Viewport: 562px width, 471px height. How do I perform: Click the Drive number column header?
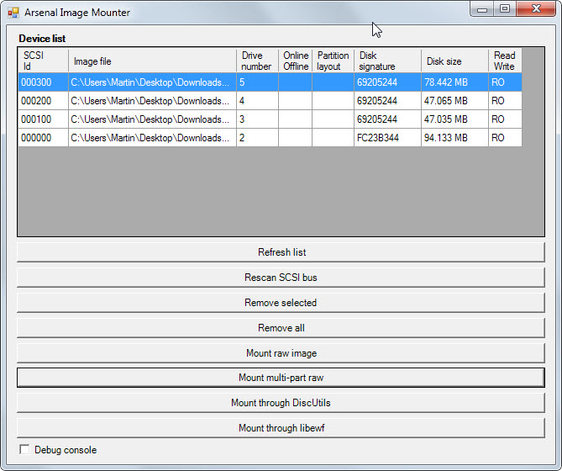coord(256,61)
